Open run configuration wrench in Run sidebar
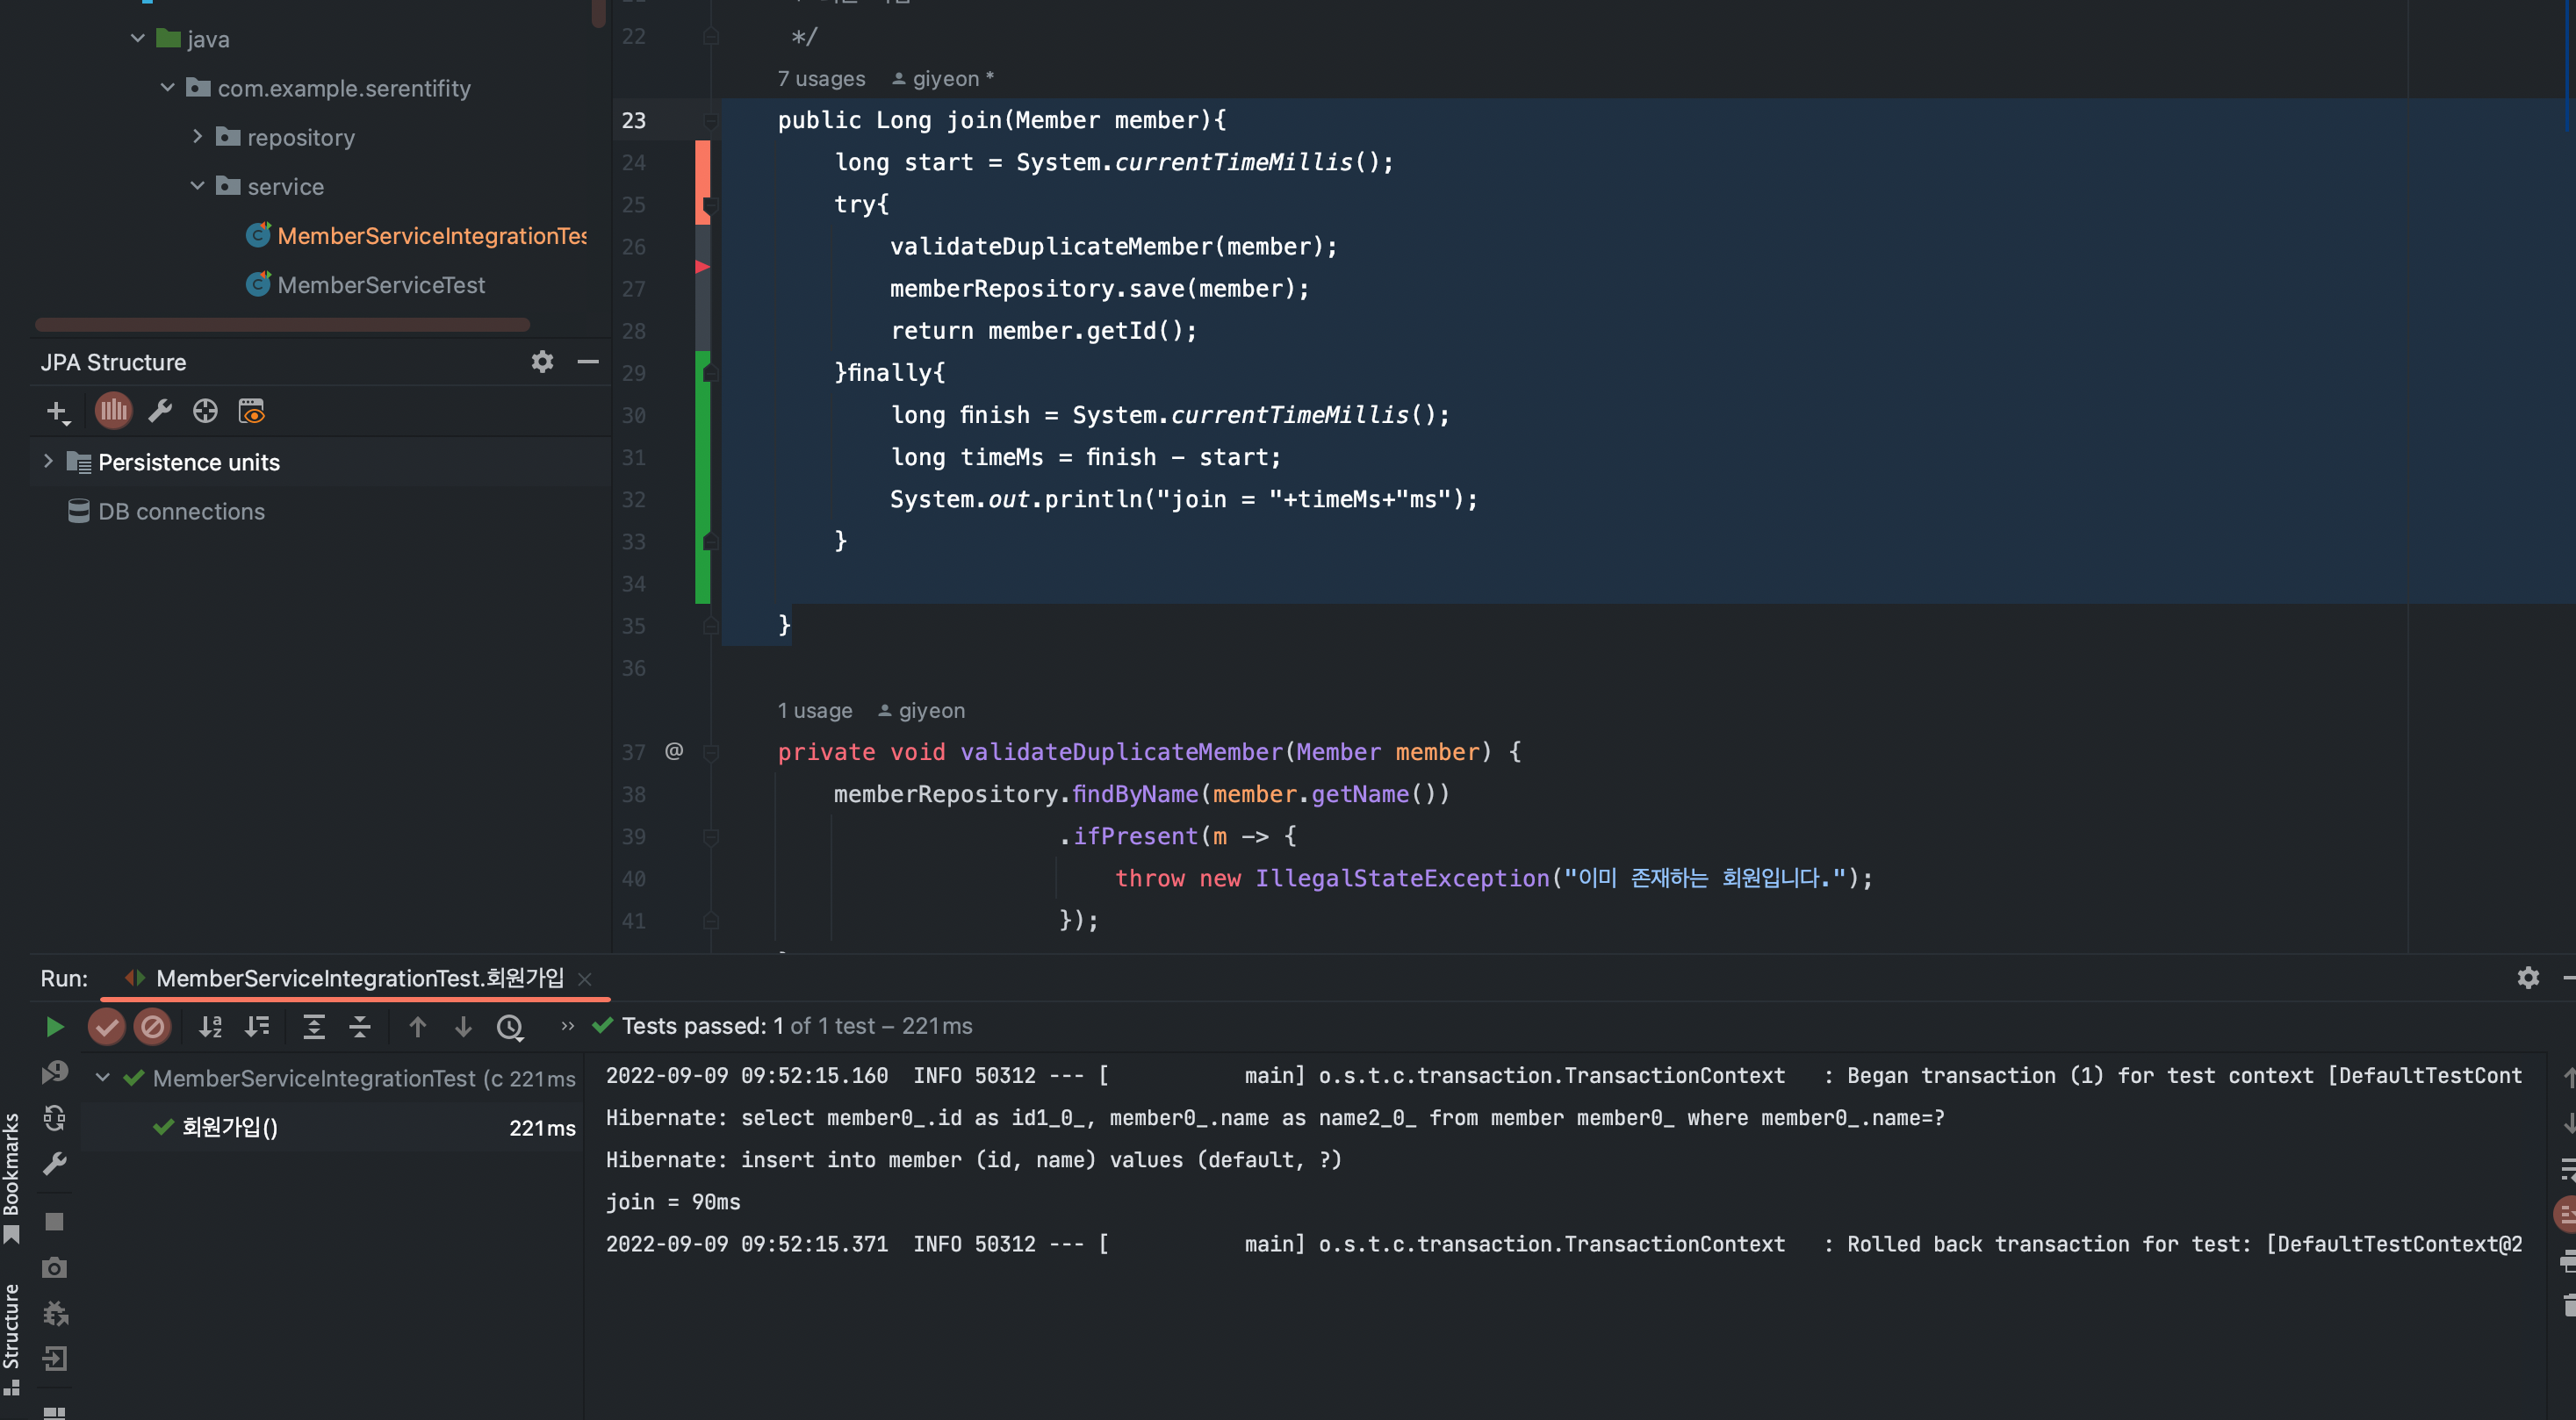Image resolution: width=2576 pixels, height=1420 pixels. pos(55,1163)
